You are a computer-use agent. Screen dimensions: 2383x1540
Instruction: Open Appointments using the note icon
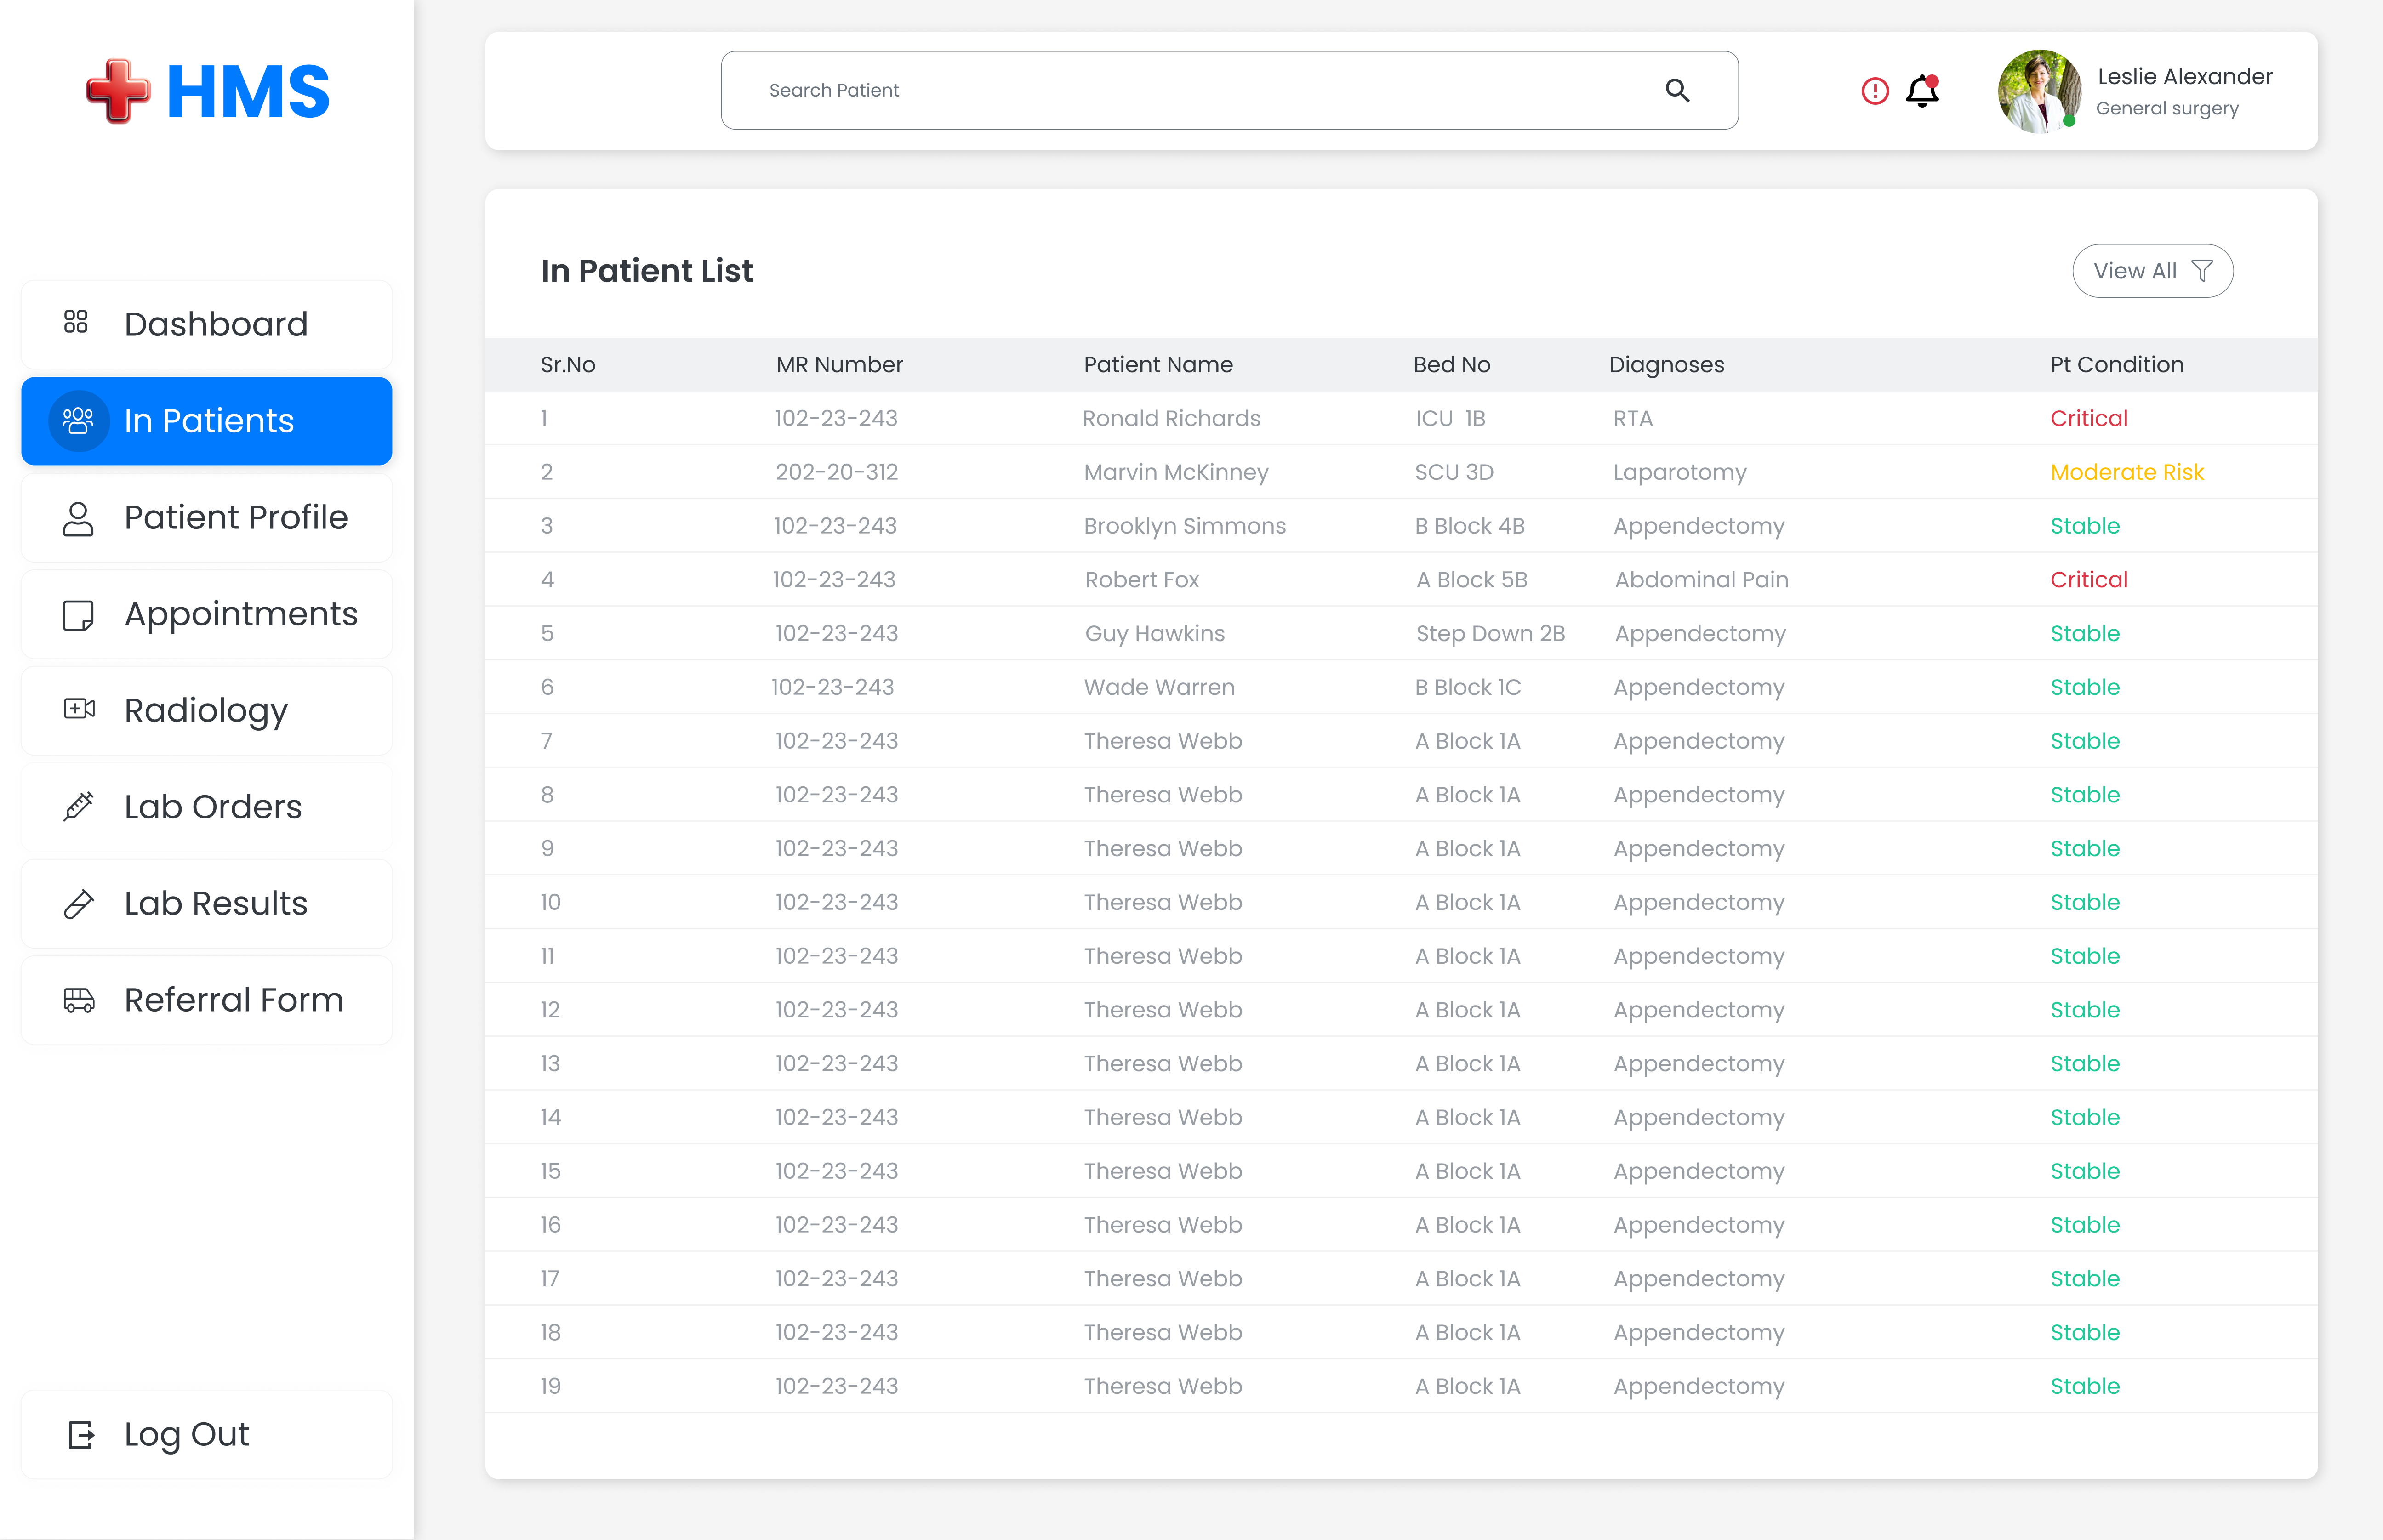click(x=77, y=614)
